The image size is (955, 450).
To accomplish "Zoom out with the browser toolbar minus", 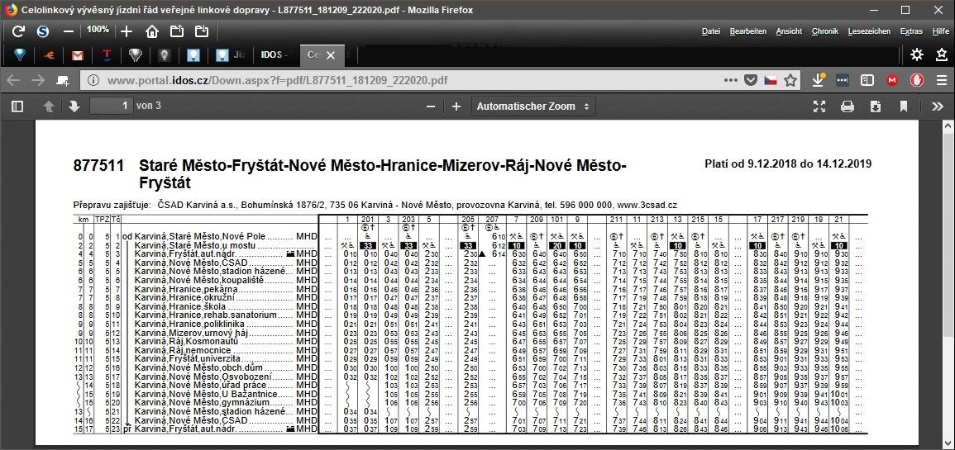I will [x=68, y=31].
